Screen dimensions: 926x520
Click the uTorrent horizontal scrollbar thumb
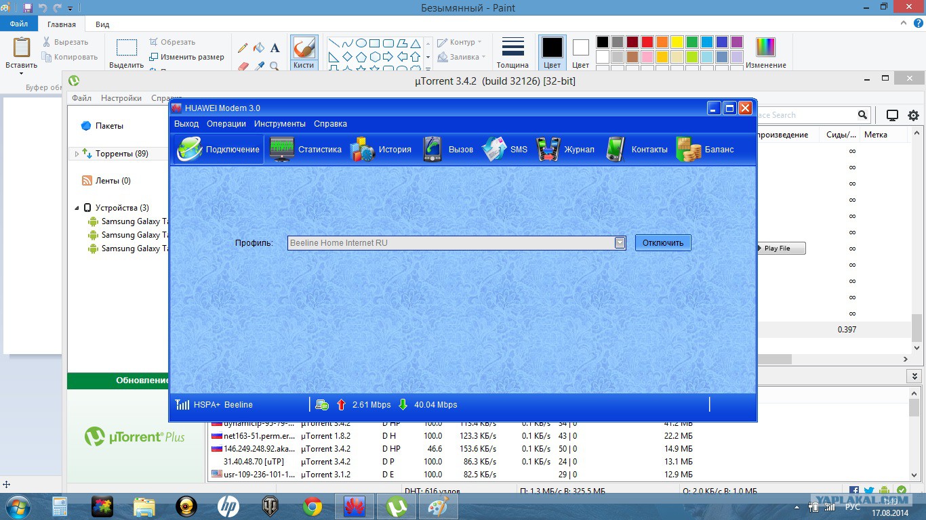774,360
